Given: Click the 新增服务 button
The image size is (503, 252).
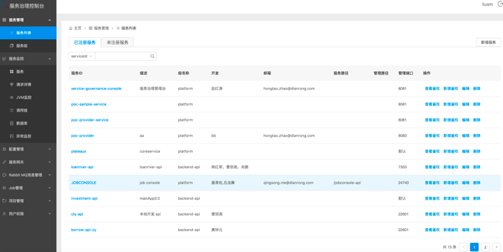Looking at the screenshot, I should point(488,43).
